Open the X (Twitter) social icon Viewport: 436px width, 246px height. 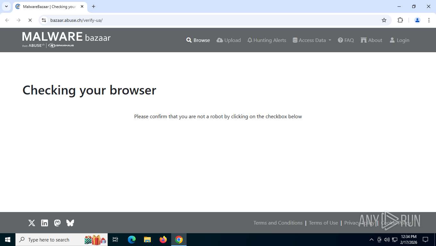click(x=32, y=223)
